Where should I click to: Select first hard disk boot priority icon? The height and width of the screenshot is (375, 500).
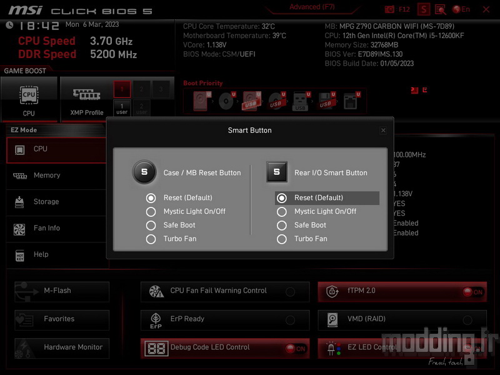point(201,101)
